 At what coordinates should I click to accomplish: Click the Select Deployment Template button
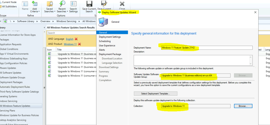tap(156, 93)
